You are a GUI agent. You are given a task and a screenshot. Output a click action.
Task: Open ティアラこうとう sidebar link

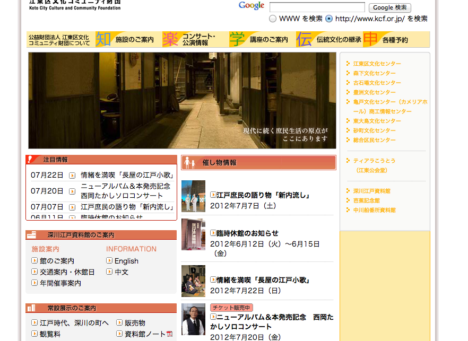pyautogui.click(x=374, y=165)
